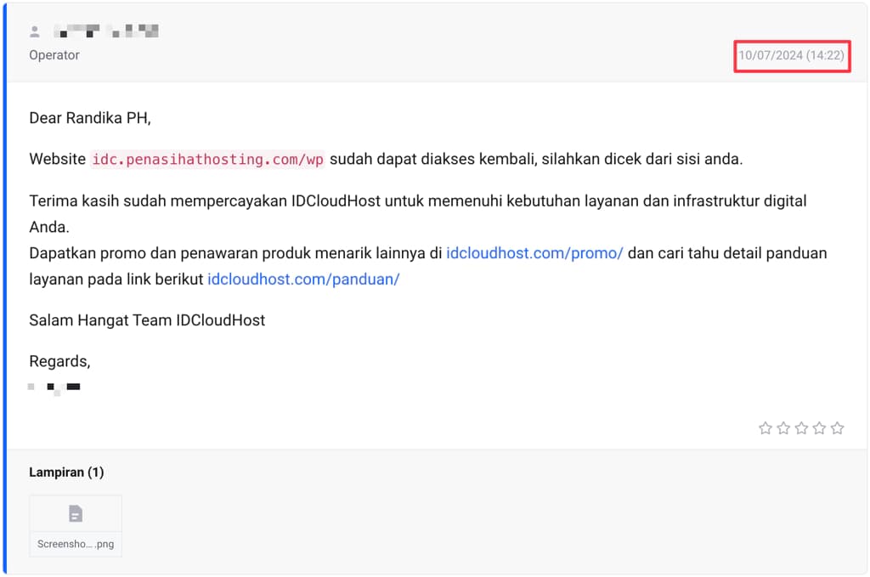Click the highlighted message timestamp 10/07/2024 (14:22)
Screen dimensions: 870x577
[791, 57]
